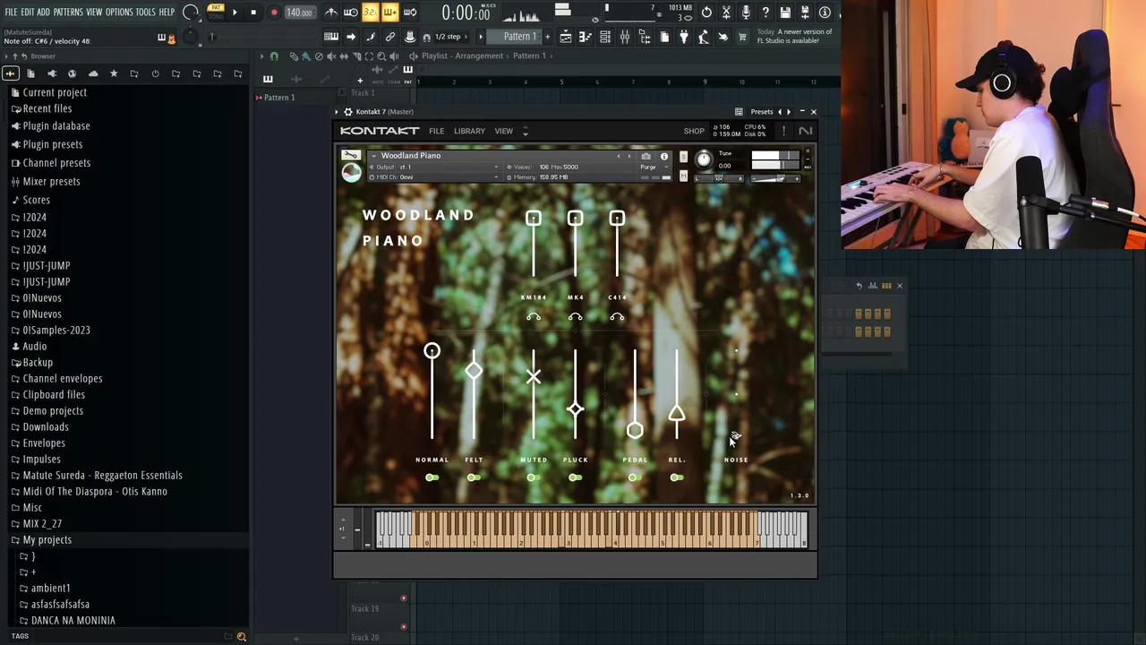Click the browser cloud icon
The image size is (1146, 645).
point(93,73)
